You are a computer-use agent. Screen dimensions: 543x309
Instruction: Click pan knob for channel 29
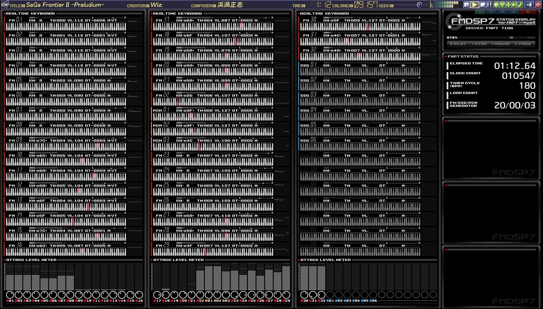click(x=287, y=295)
